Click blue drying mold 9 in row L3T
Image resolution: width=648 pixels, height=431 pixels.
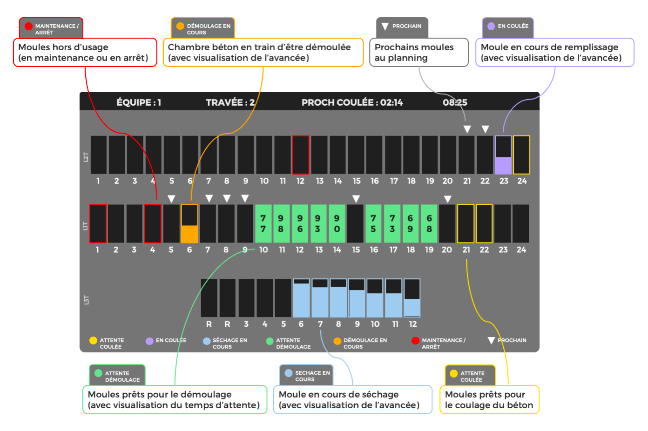tap(357, 298)
